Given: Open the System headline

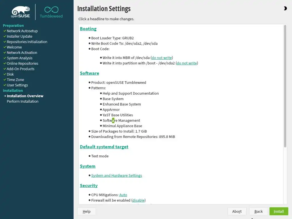Looking at the screenshot, I should point(88,166).
